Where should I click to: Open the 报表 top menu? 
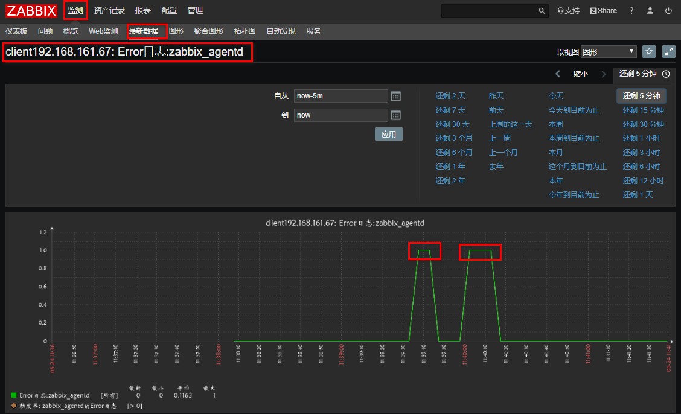[x=143, y=10]
